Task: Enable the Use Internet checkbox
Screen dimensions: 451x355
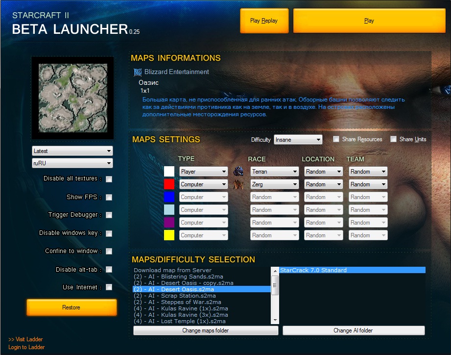Action: click(109, 287)
